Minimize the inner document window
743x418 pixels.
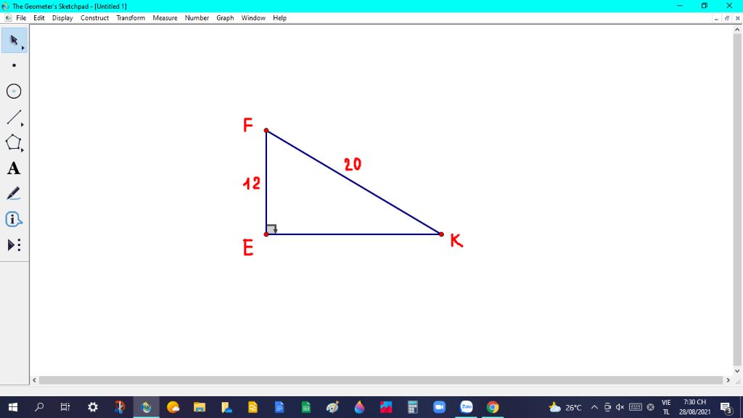tap(716, 18)
